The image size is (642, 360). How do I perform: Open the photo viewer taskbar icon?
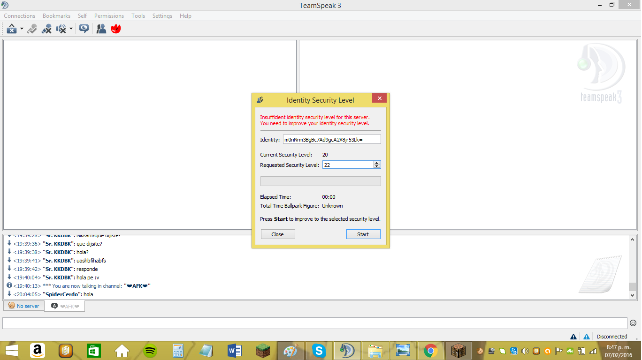pos(403,351)
